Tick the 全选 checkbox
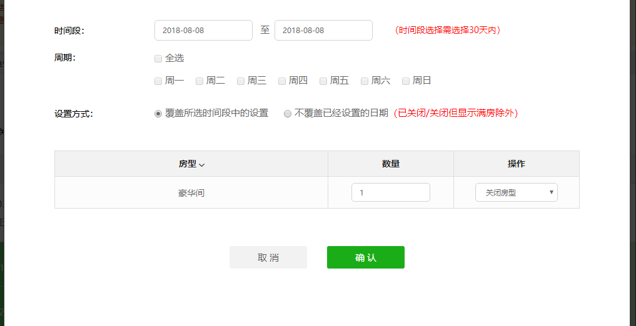The height and width of the screenshot is (326, 636). click(x=158, y=58)
